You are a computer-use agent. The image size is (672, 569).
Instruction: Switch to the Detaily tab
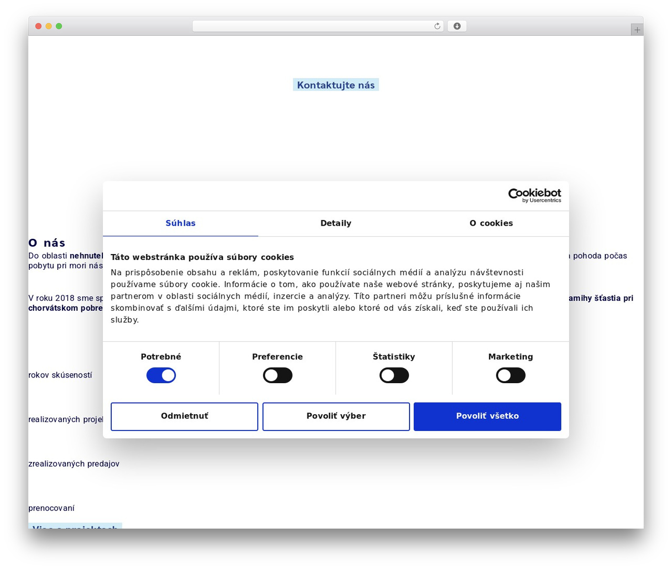pyautogui.click(x=336, y=224)
